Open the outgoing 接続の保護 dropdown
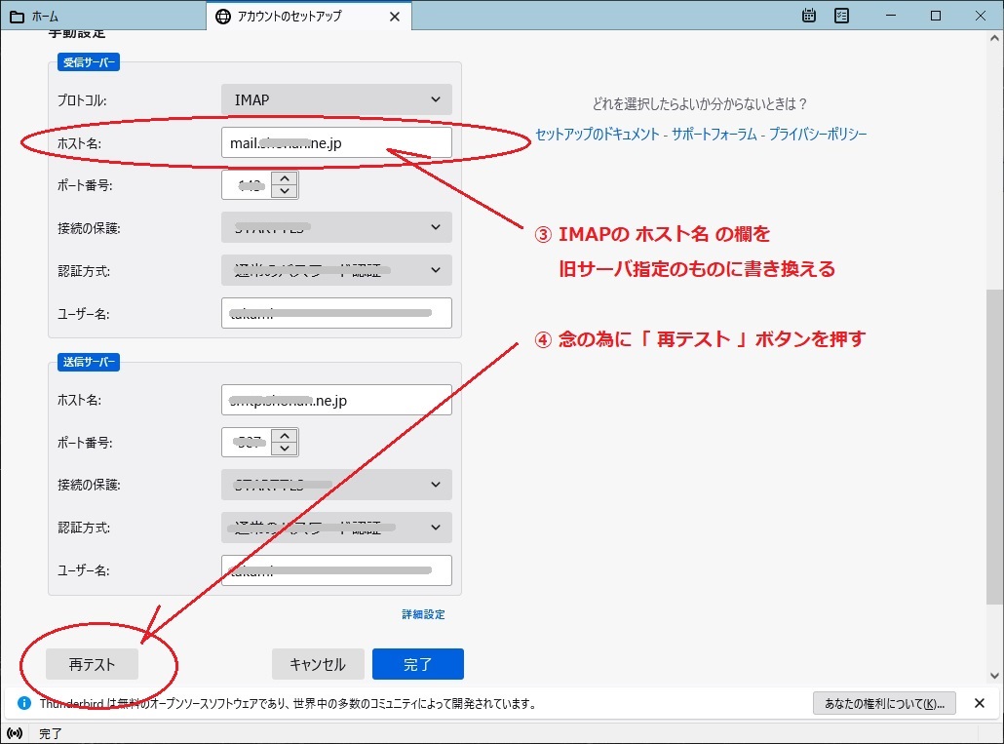Image resolution: width=1004 pixels, height=744 pixels. 336,484
